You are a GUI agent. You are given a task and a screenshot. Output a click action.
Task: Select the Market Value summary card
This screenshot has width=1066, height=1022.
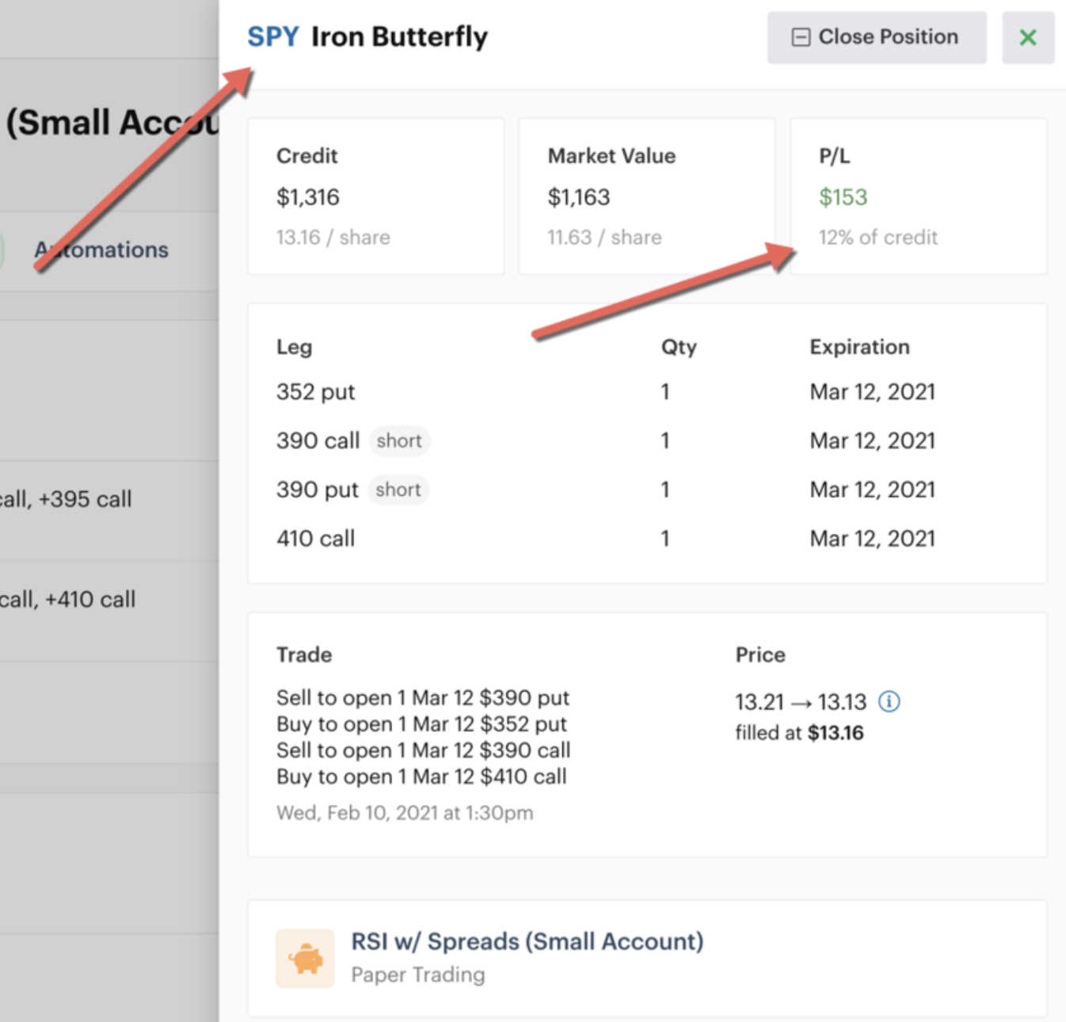click(646, 196)
